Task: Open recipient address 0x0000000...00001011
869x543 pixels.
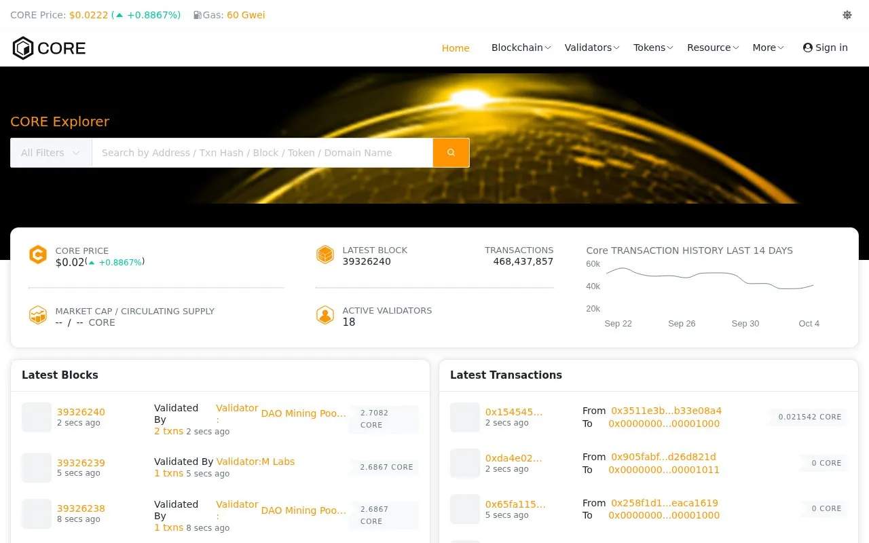Action: pos(664,470)
